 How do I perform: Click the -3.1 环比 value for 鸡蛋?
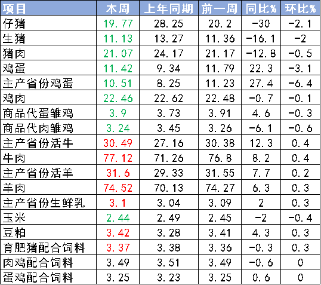(300, 69)
